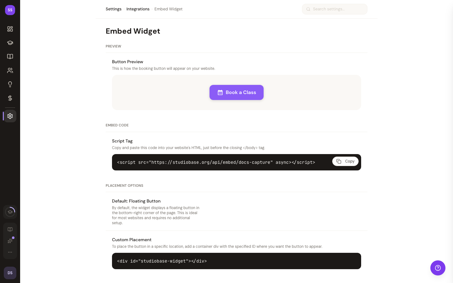
Task: Click the sparkles icon with notification dot
Action: [10, 241]
